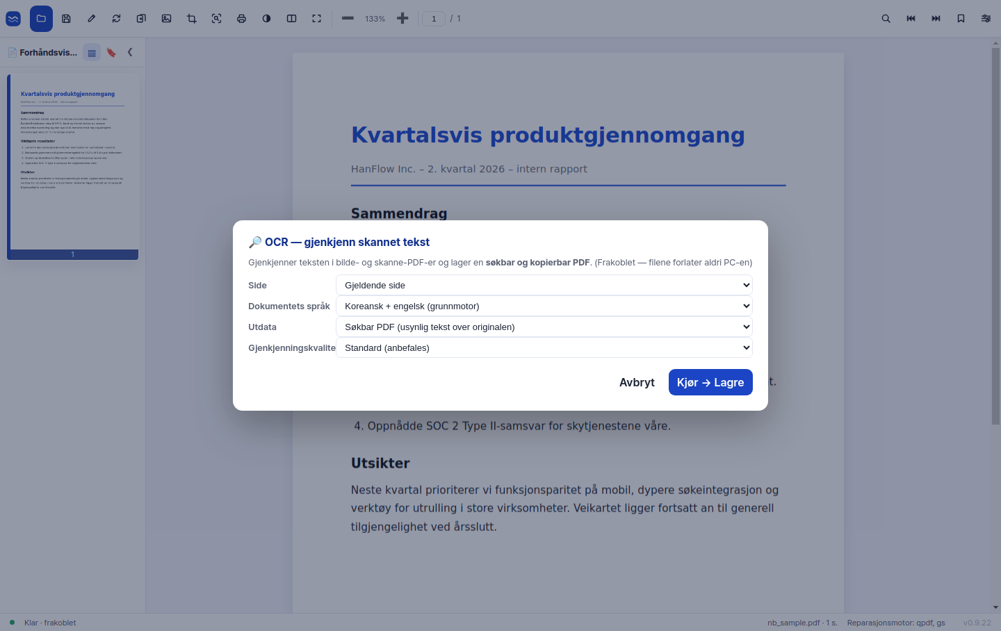Click the 133% zoom level text
1001x631 pixels.
(x=375, y=19)
